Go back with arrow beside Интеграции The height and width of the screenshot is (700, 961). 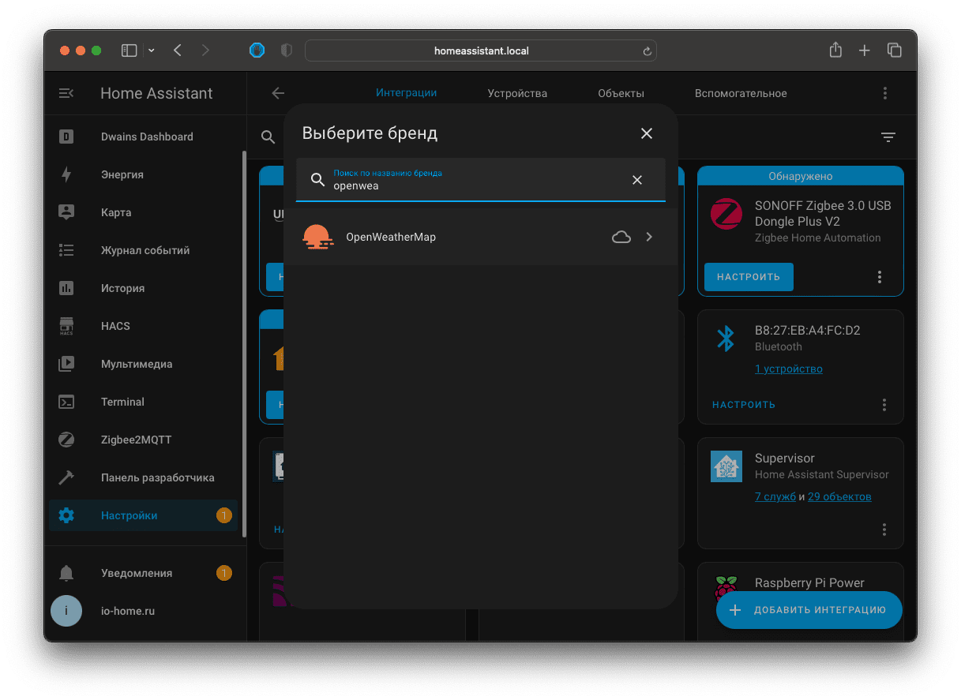(x=278, y=93)
